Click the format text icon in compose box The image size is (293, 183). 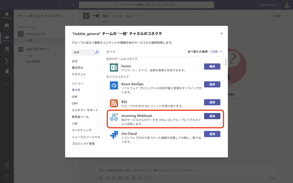(x=101, y=178)
